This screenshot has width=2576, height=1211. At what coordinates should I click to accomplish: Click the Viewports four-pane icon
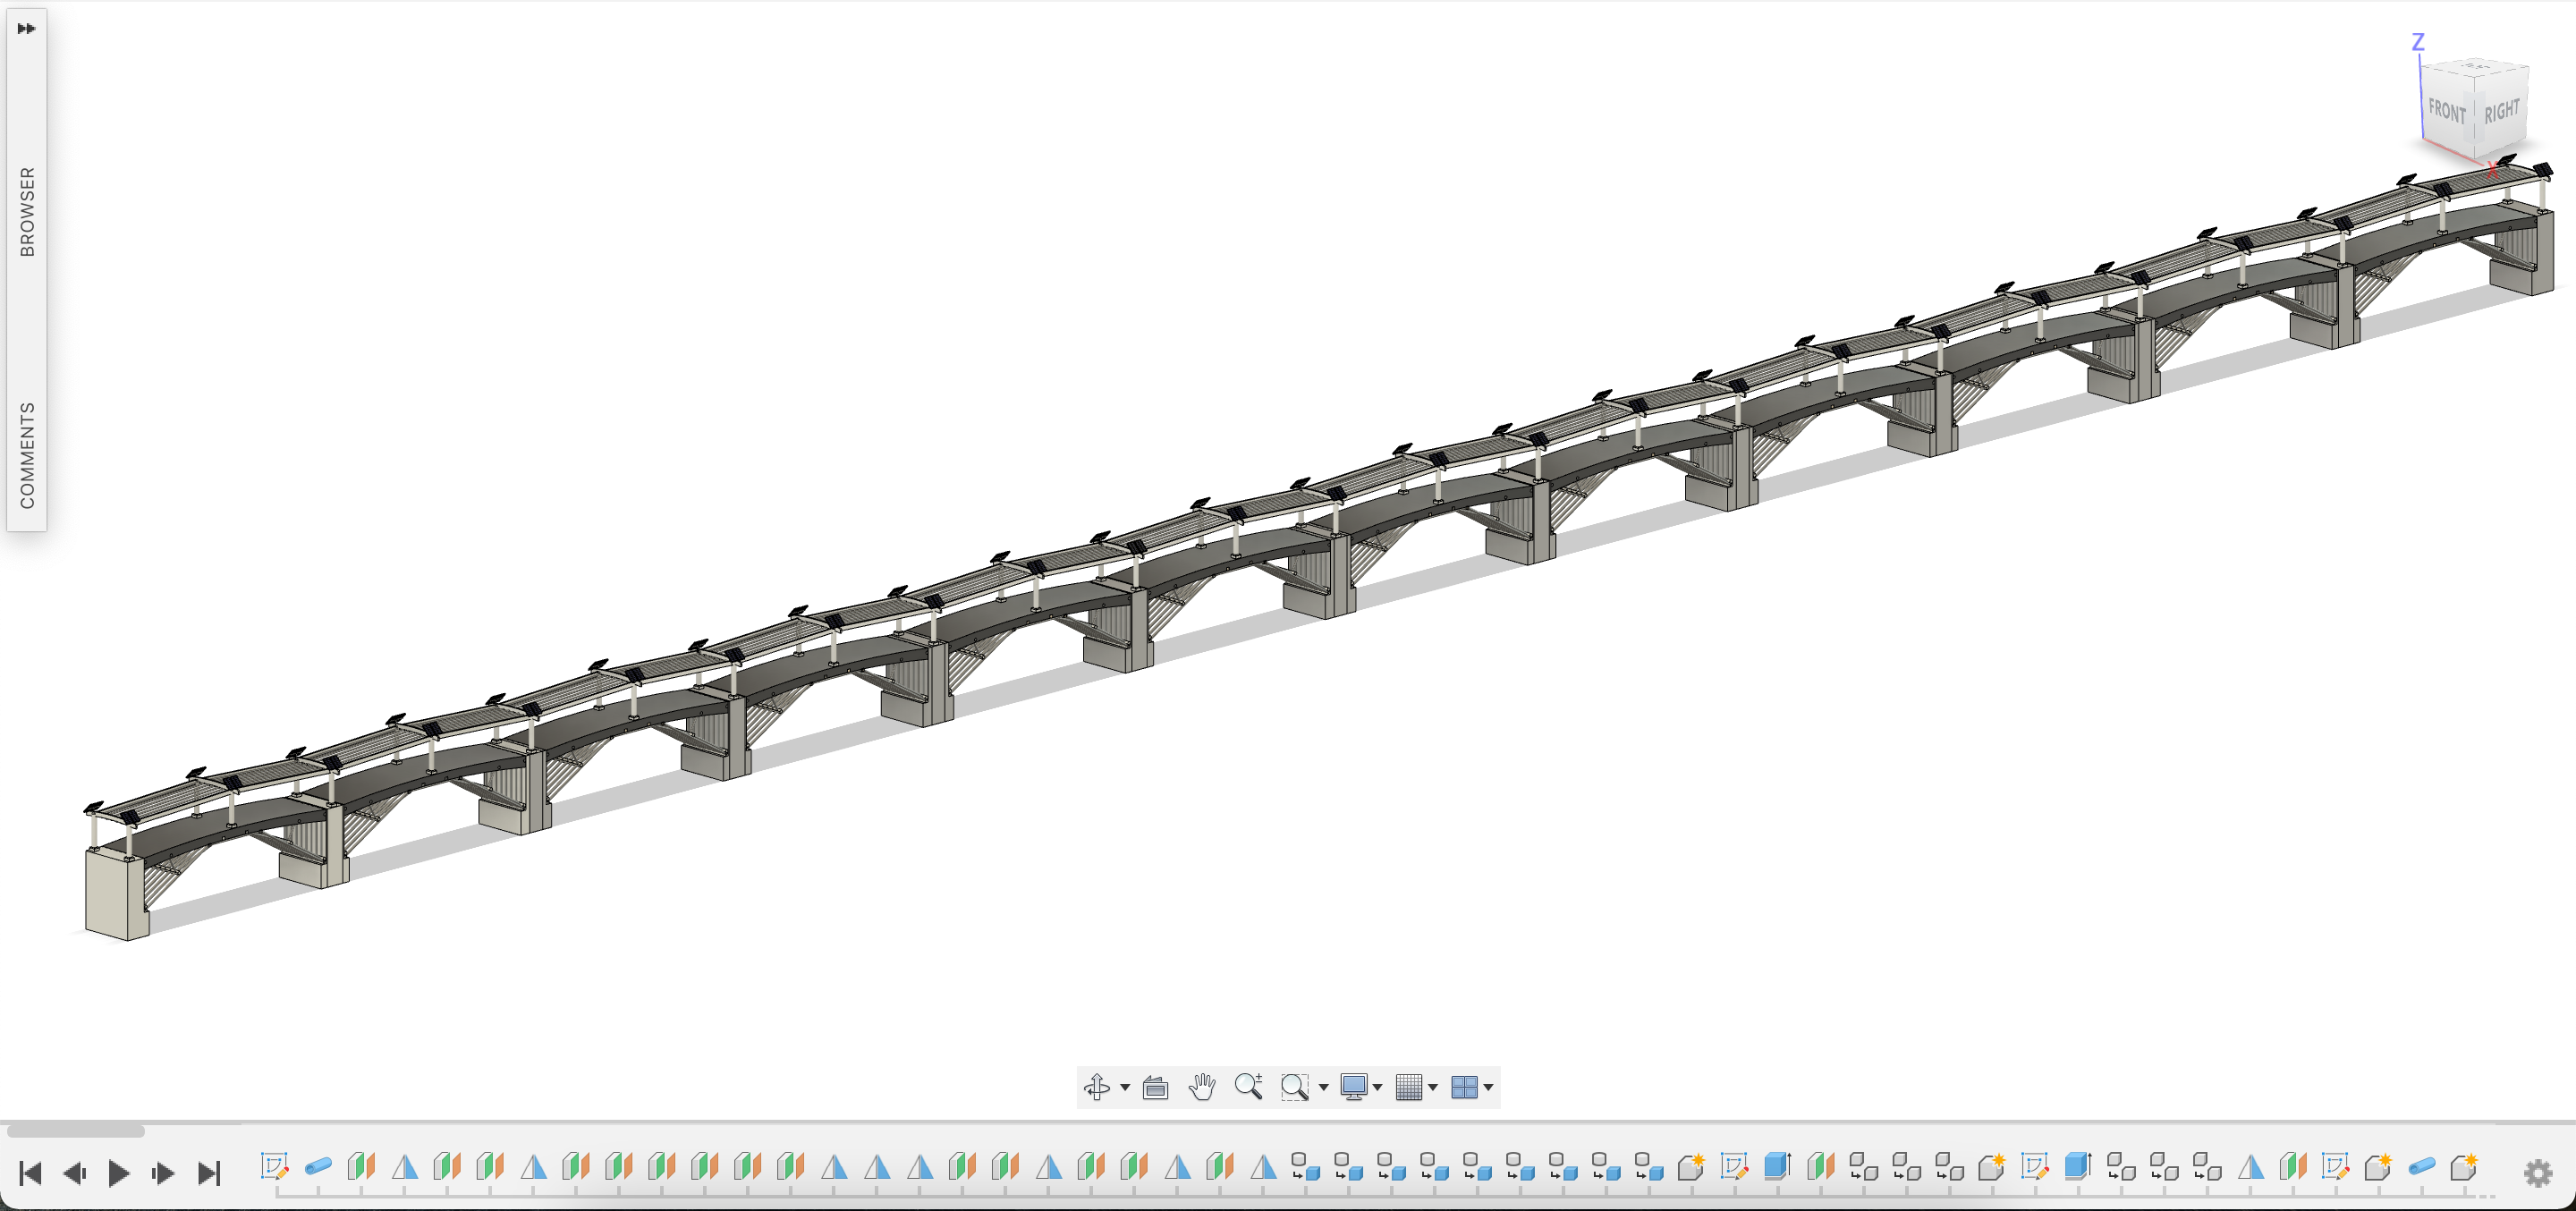coord(1463,1087)
